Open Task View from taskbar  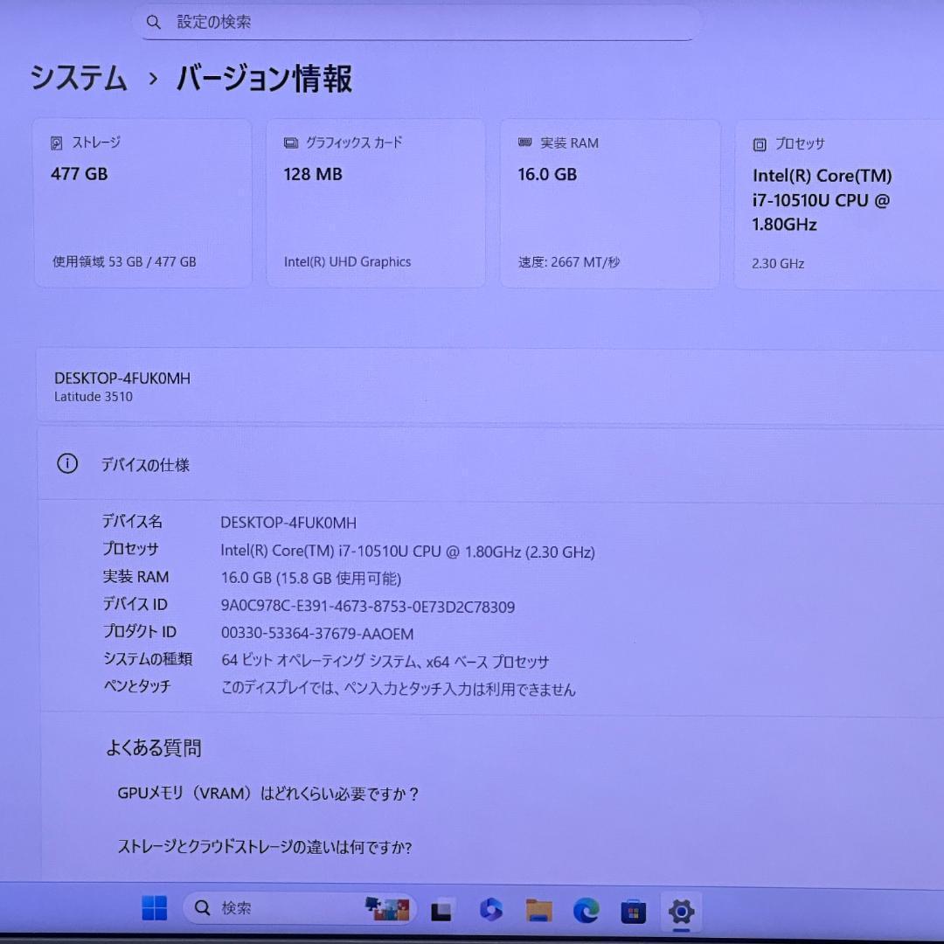(442, 910)
